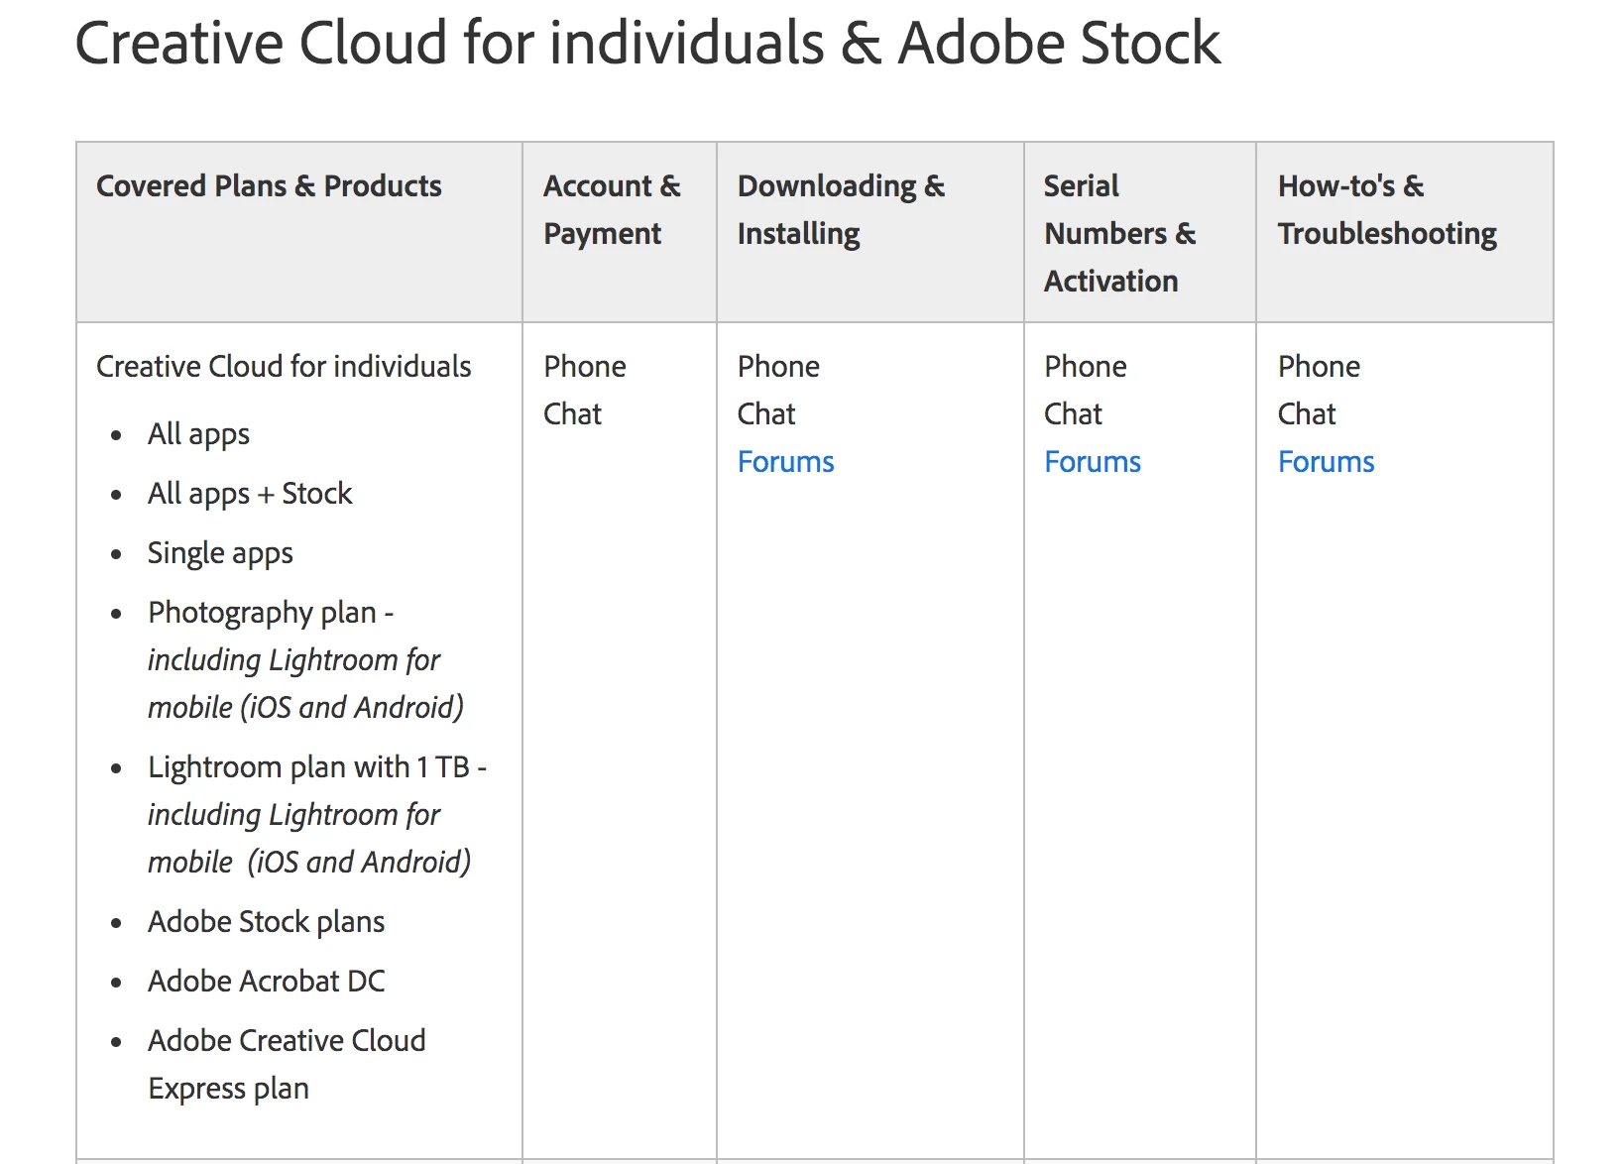
Task: Click Chat text under Serial Numbers & Activation
Action: click(x=1072, y=414)
